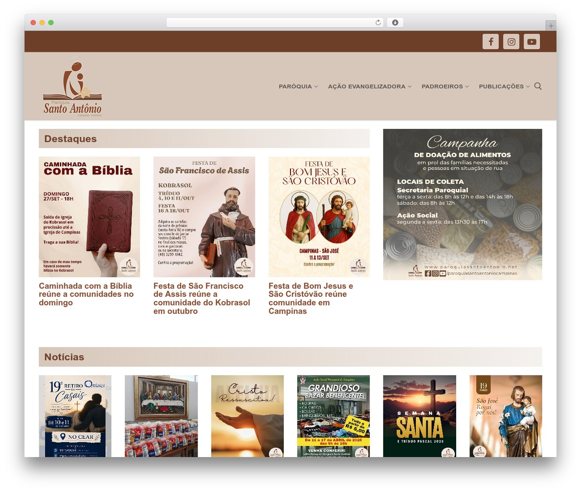Open the Paróquia menu item
Screen dimensions: 581x492
point(295,86)
